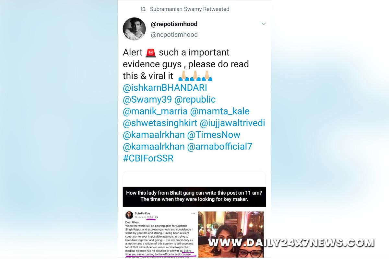
Task: Open the Suhrita Das post options ellipsis
Action: pyautogui.click(x=193, y=214)
